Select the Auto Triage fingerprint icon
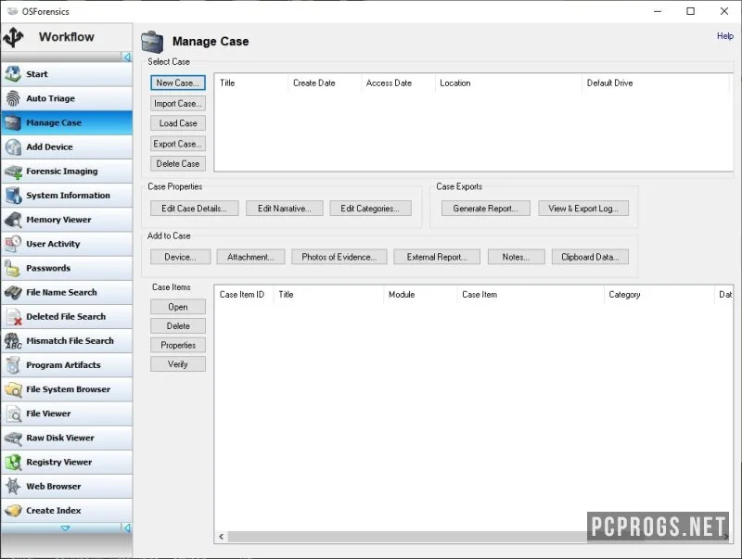 pyautogui.click(x=13, y=98)
